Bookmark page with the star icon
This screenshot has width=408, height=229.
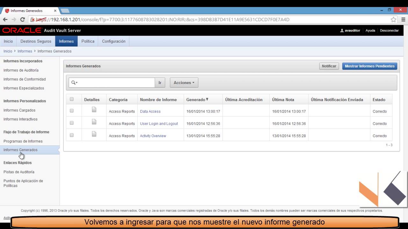click(394, 19)
